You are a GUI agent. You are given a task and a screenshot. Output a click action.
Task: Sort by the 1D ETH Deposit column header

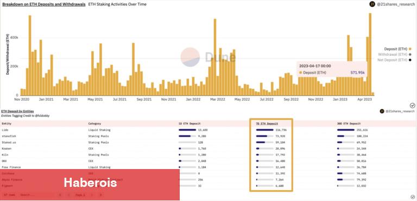click(x=189, y=124)
